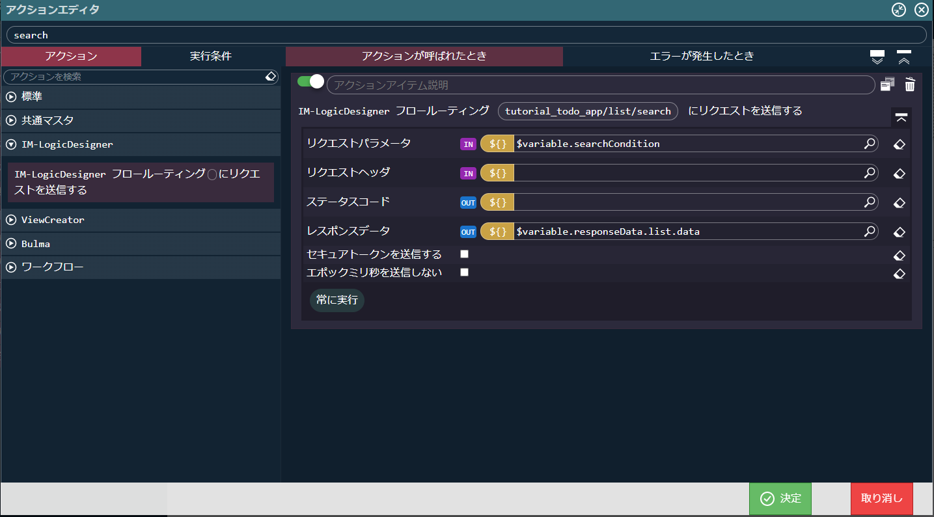Add the フロールーティングにリクエストを送信する action
This screenshot has height=517, width=934.
pyautogui.click(x=141, y=182)
